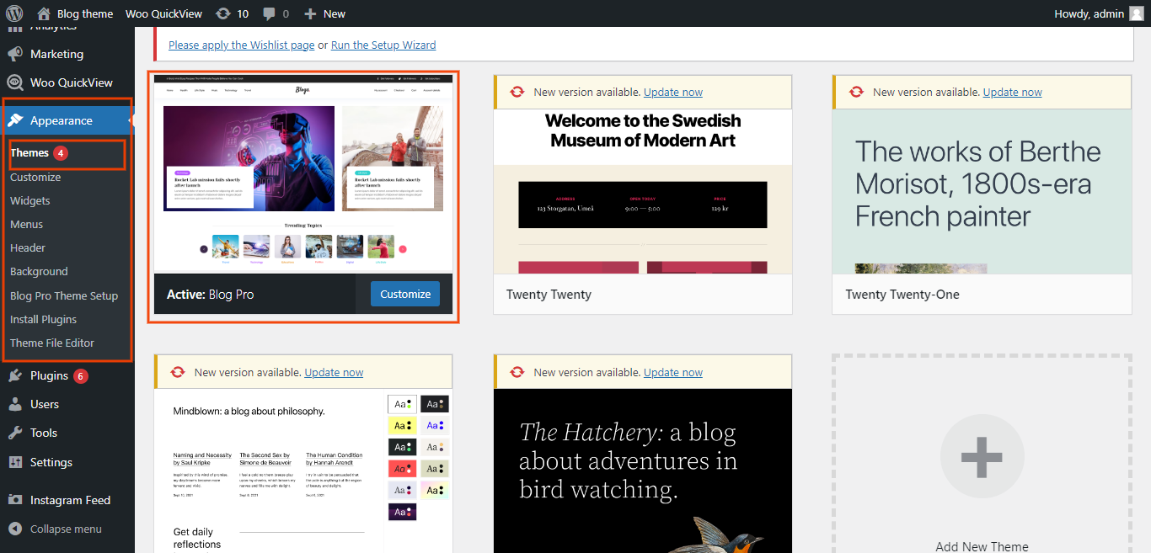Image resolution: width=1151 pixels, height=553 pixels.
Task: Open the updates icon showing 10
Action: [x=222, y=13]
